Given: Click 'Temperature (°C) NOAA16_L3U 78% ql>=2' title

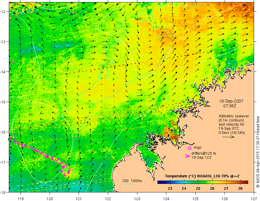Looking at the screenshot, I should click(x=202, y=176).
